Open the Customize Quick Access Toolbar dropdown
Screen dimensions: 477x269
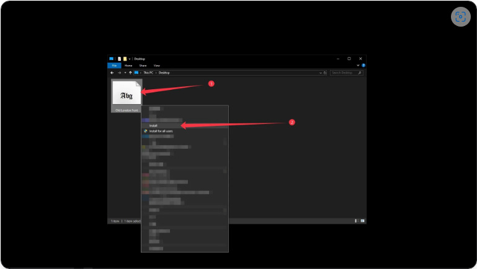129,59
